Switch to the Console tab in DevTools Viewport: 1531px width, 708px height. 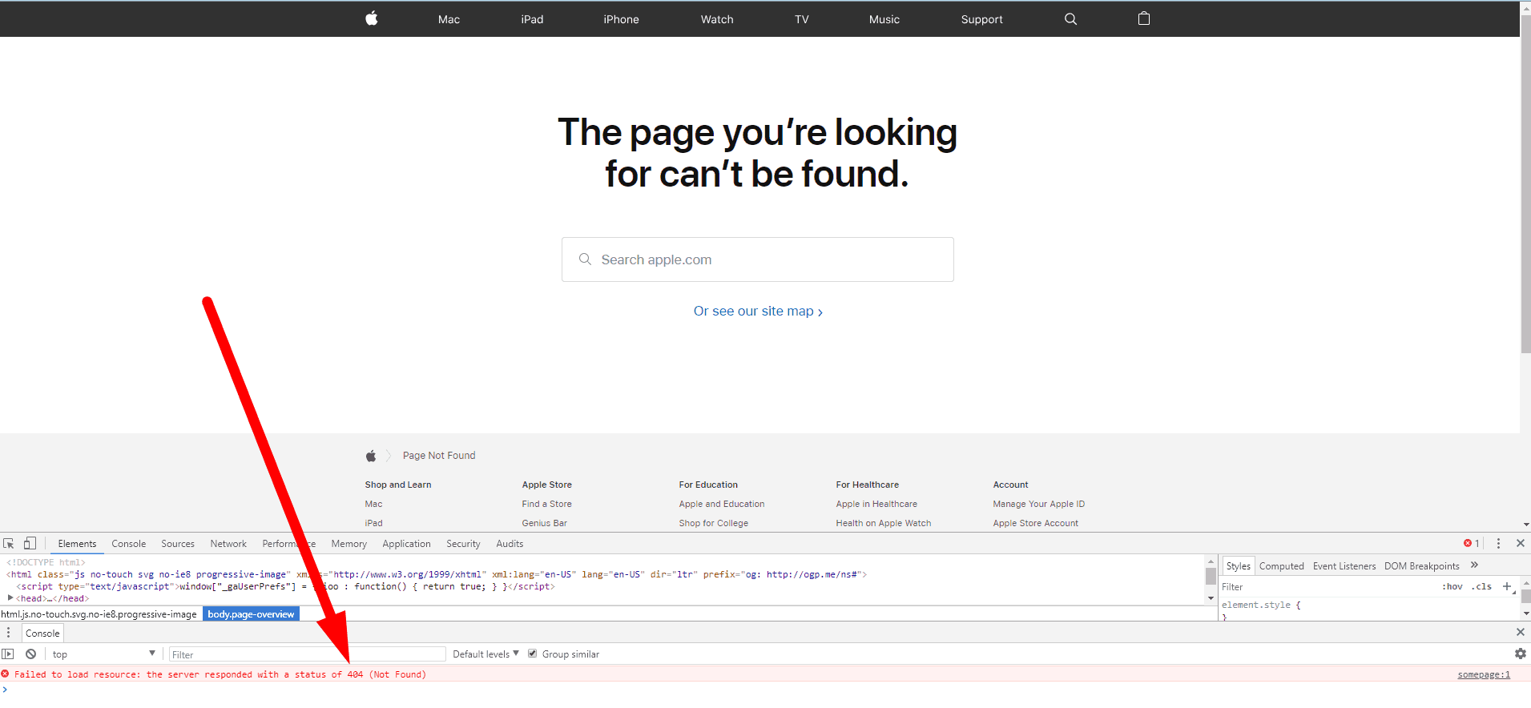tap(129, 544)
